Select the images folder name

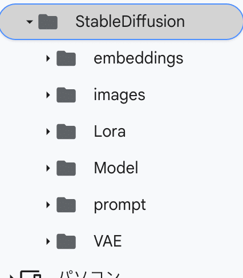coord(119,96)
